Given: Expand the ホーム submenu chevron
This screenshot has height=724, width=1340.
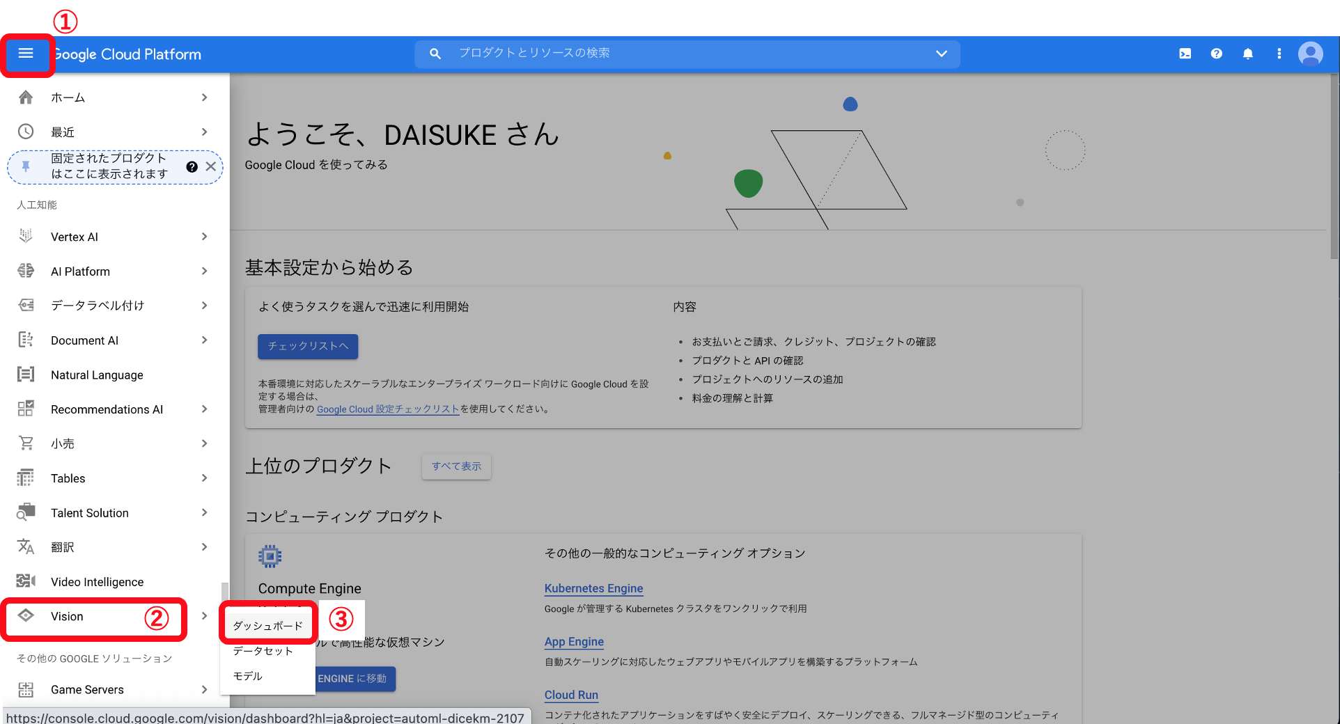Looking at the screenshot, I should (204, 97).
